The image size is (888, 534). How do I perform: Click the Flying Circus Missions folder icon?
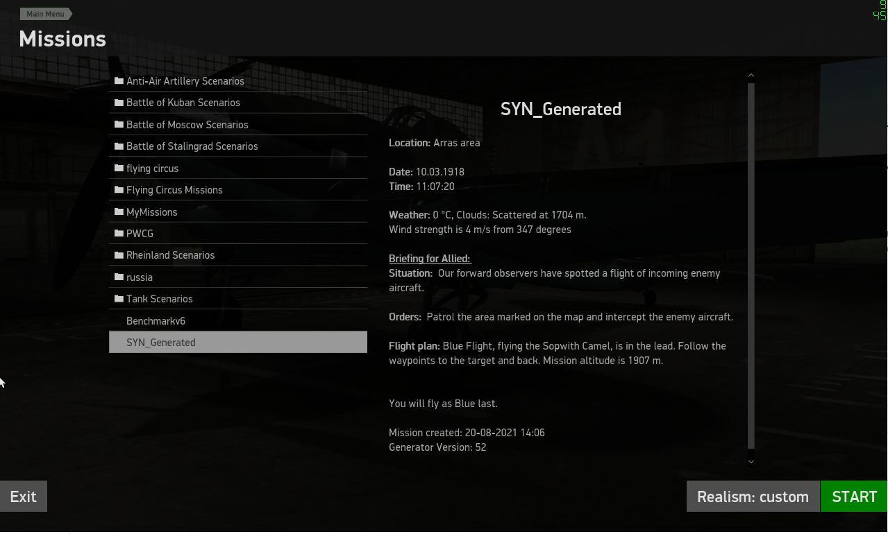pyautogui.click(x=119, y=189)
